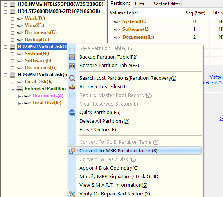The image size is (223, 197).
Task: Choose Backup Partition Table(F2)
Action: (x=135, y=57)
